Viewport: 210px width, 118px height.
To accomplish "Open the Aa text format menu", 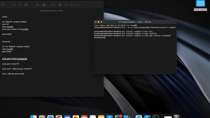I will pyautogui.click(x=14, y=5).
